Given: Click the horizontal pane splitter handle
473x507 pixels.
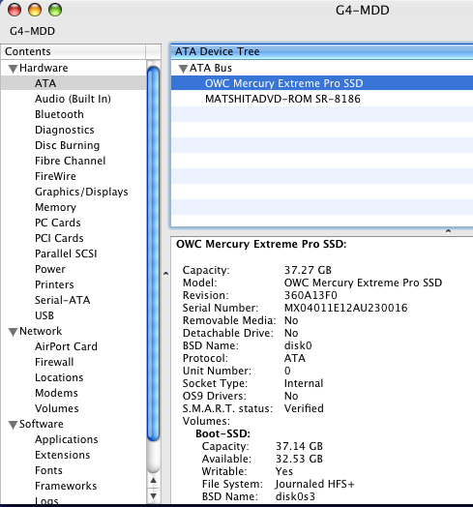Looking at the screenshot, I should pos(448,231).
